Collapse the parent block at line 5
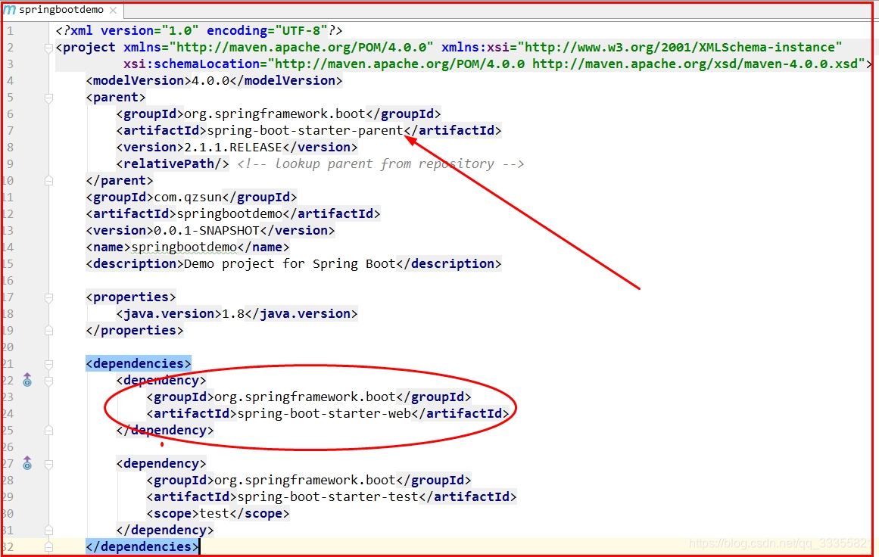Viewport: 879px width, 557px height. (x=48, y=98)
